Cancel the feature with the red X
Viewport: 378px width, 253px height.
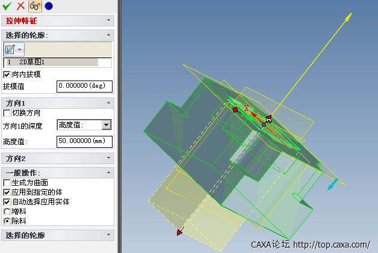20,6
